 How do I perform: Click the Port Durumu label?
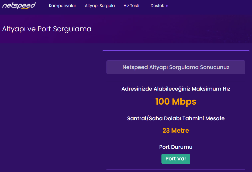(176, 147)
